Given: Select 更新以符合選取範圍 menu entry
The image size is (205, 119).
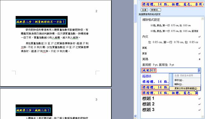Looking at the screenshot, I should [186, 88].
